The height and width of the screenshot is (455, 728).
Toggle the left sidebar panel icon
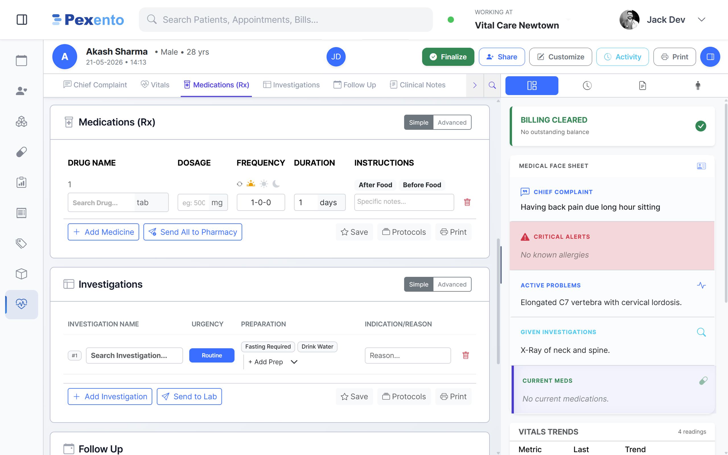[x=22, y=20]
